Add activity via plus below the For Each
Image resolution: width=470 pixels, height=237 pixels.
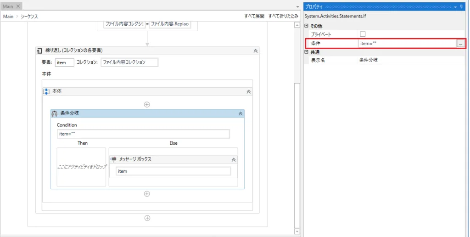147,218
